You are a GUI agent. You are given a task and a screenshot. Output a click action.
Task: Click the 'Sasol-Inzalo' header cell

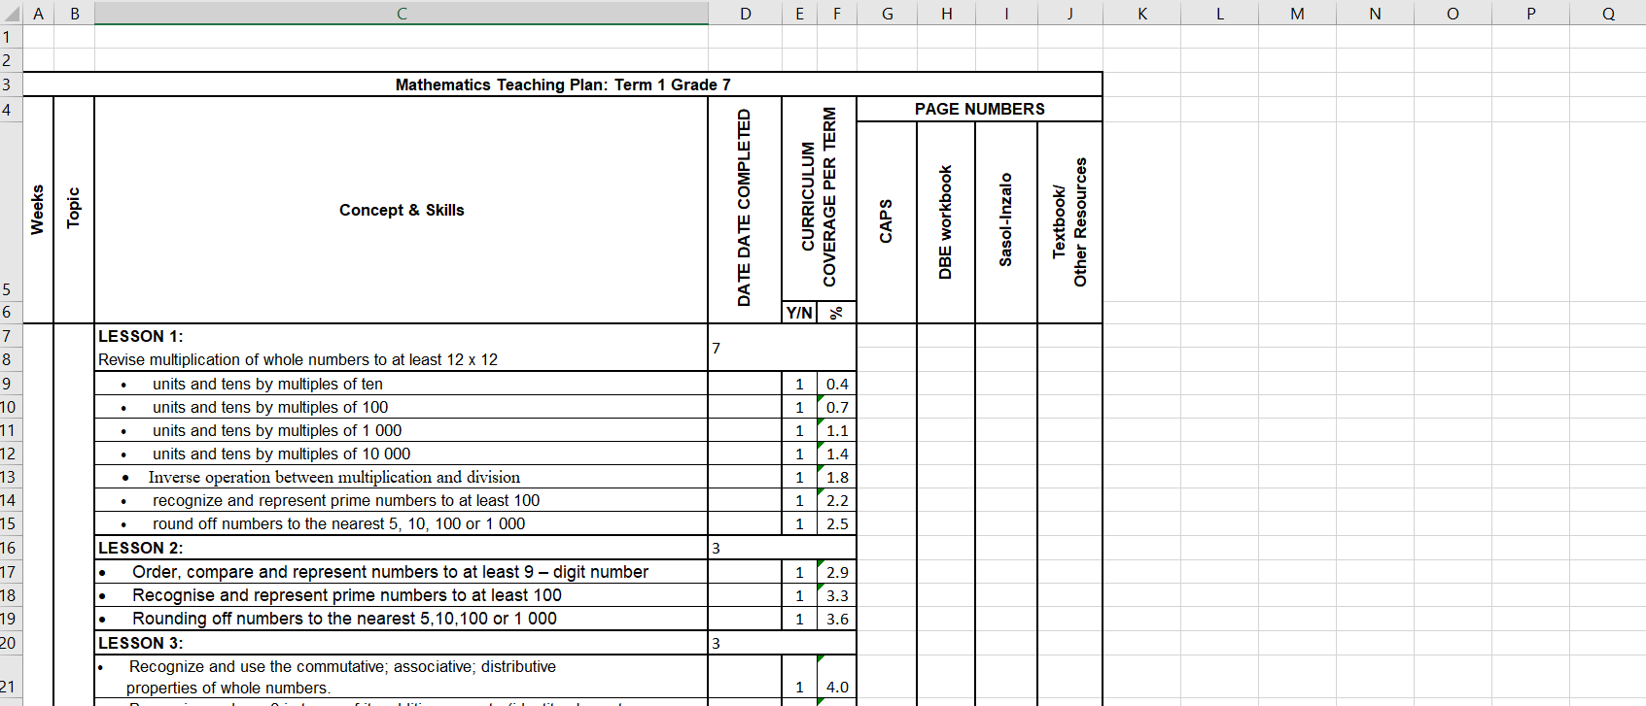1006,222
